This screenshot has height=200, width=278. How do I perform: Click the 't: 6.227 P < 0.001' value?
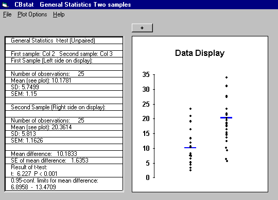(34, 174)
